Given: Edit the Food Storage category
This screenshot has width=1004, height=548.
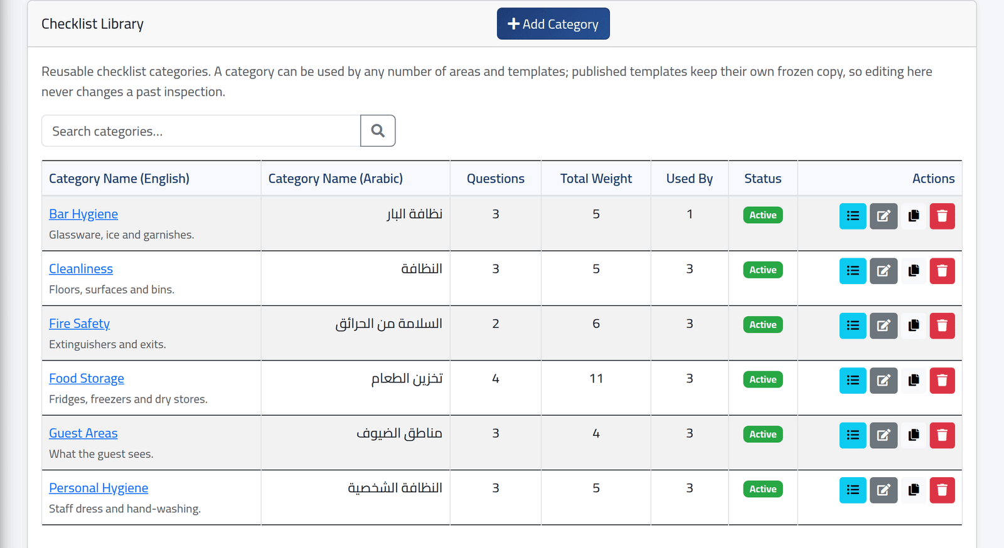Looking at the screenshot, I should coord(884,381).
